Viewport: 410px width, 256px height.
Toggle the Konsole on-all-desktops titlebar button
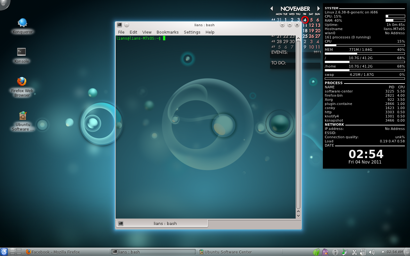(127, 25)
